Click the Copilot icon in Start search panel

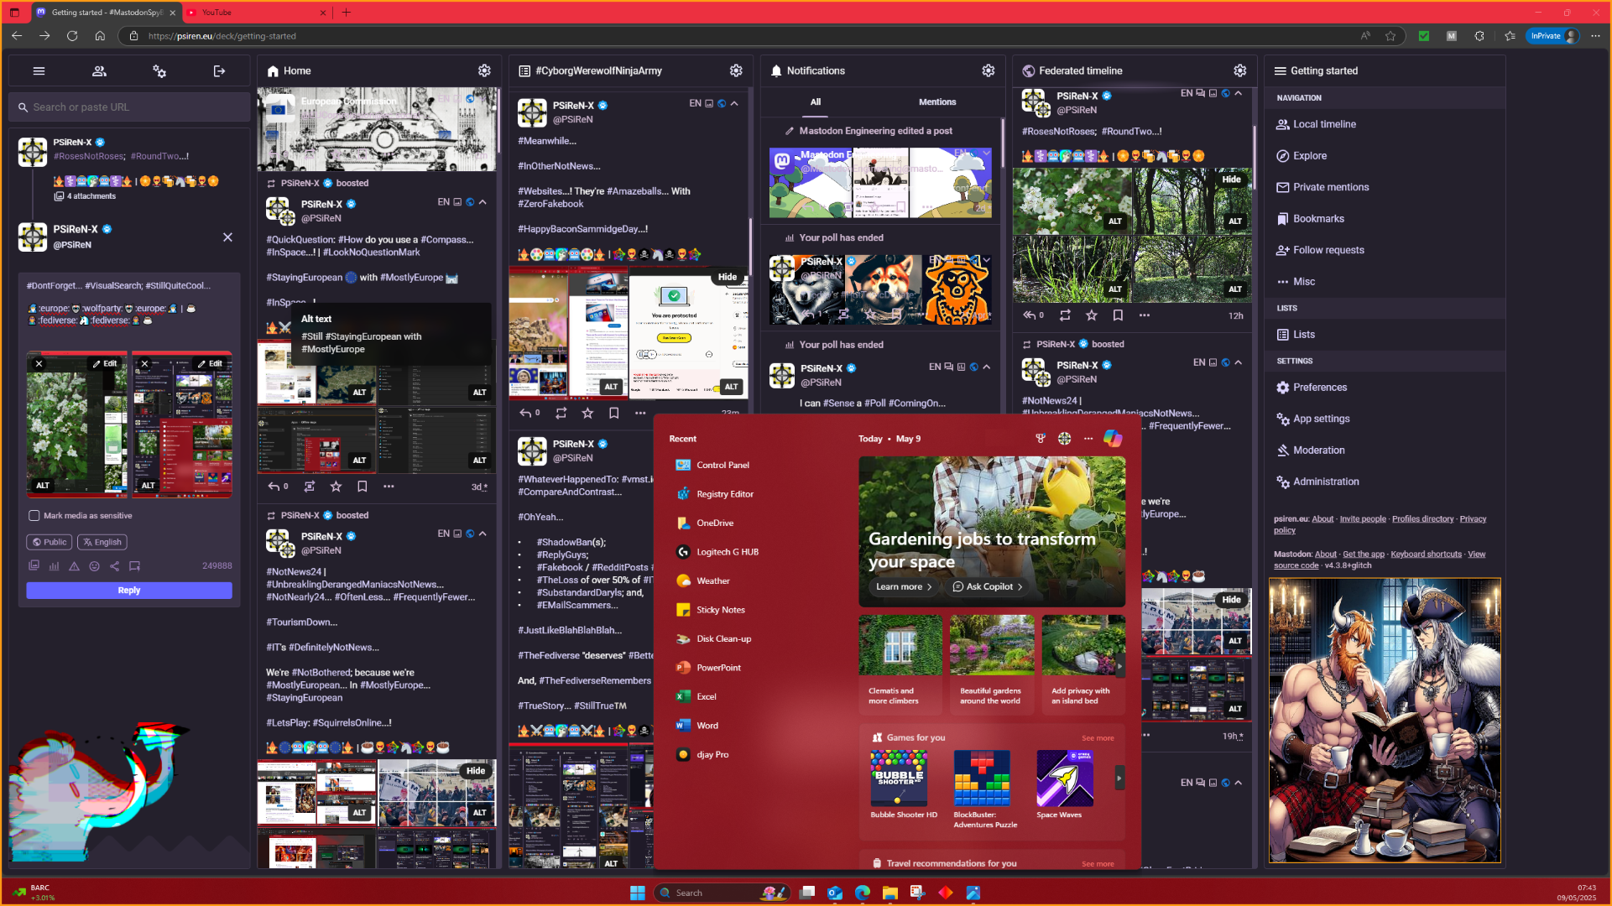tap(1113, 439)
